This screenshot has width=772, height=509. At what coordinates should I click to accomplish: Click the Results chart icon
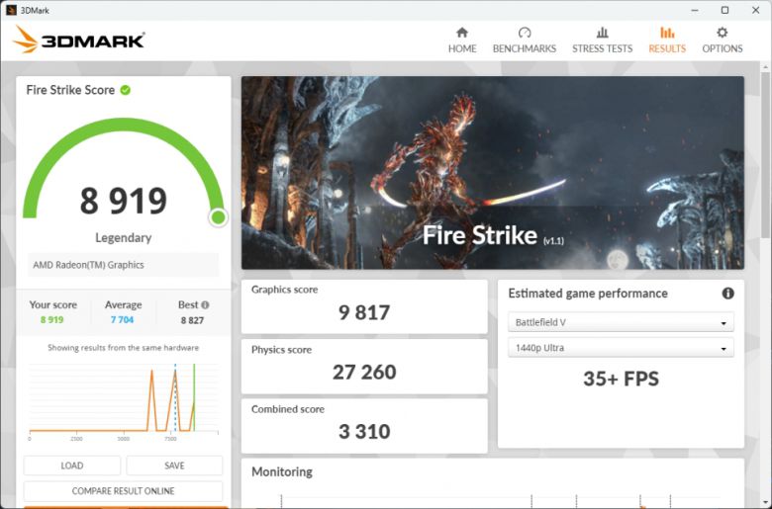click(x=667, y=33)
